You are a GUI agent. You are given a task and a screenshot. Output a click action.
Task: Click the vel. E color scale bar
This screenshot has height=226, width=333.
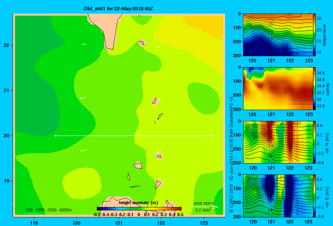click(x=314, y=196)
